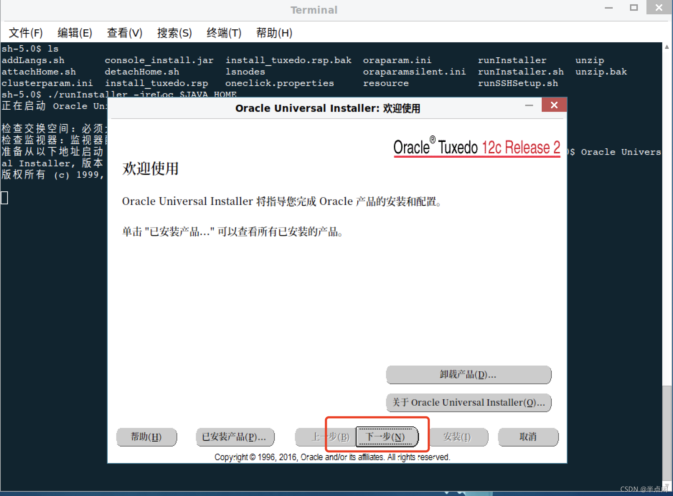Click the 取消 button in installer

tap(528, 437)
